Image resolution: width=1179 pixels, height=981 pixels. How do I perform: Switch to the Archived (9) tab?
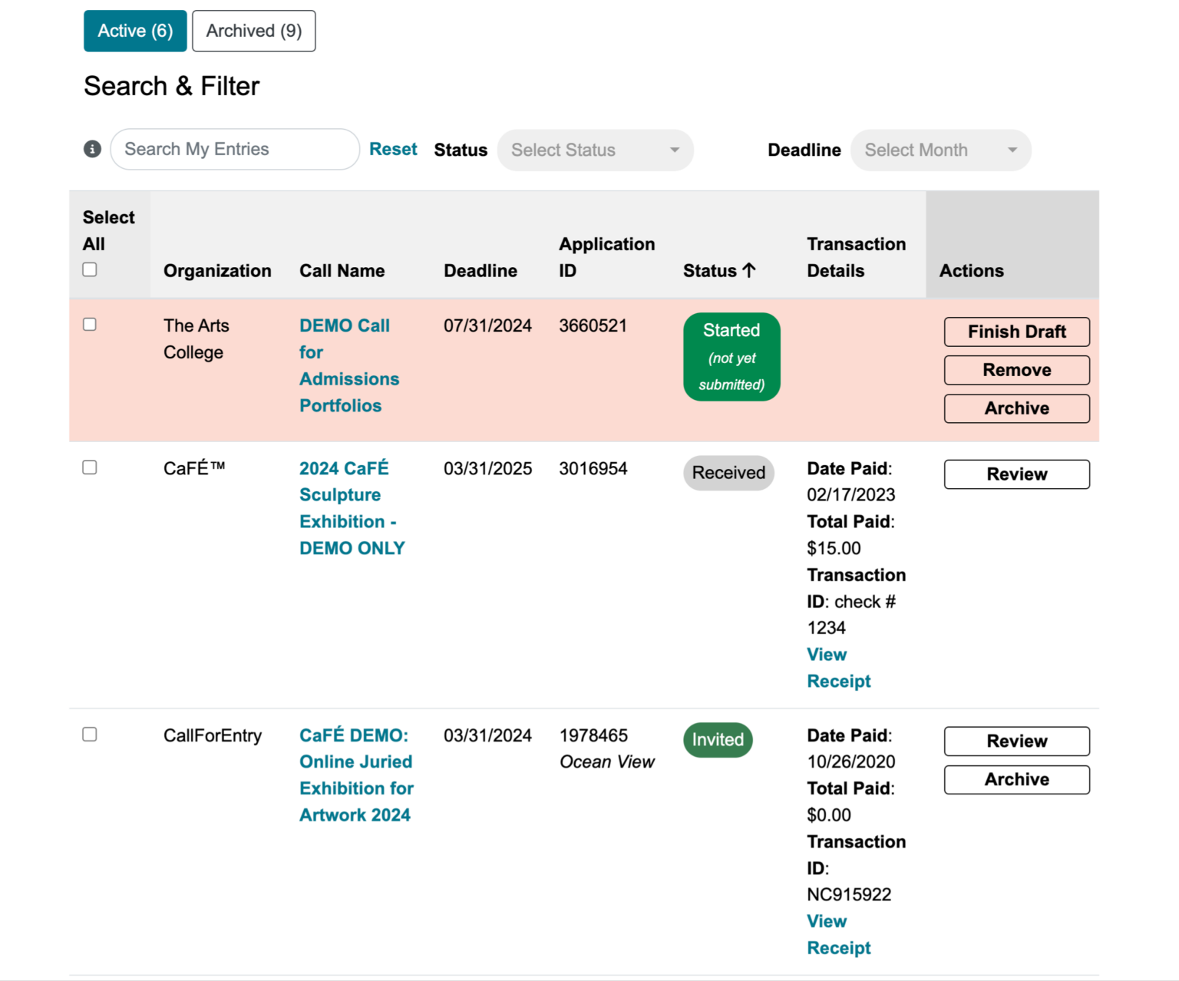(x=253, y=31)
